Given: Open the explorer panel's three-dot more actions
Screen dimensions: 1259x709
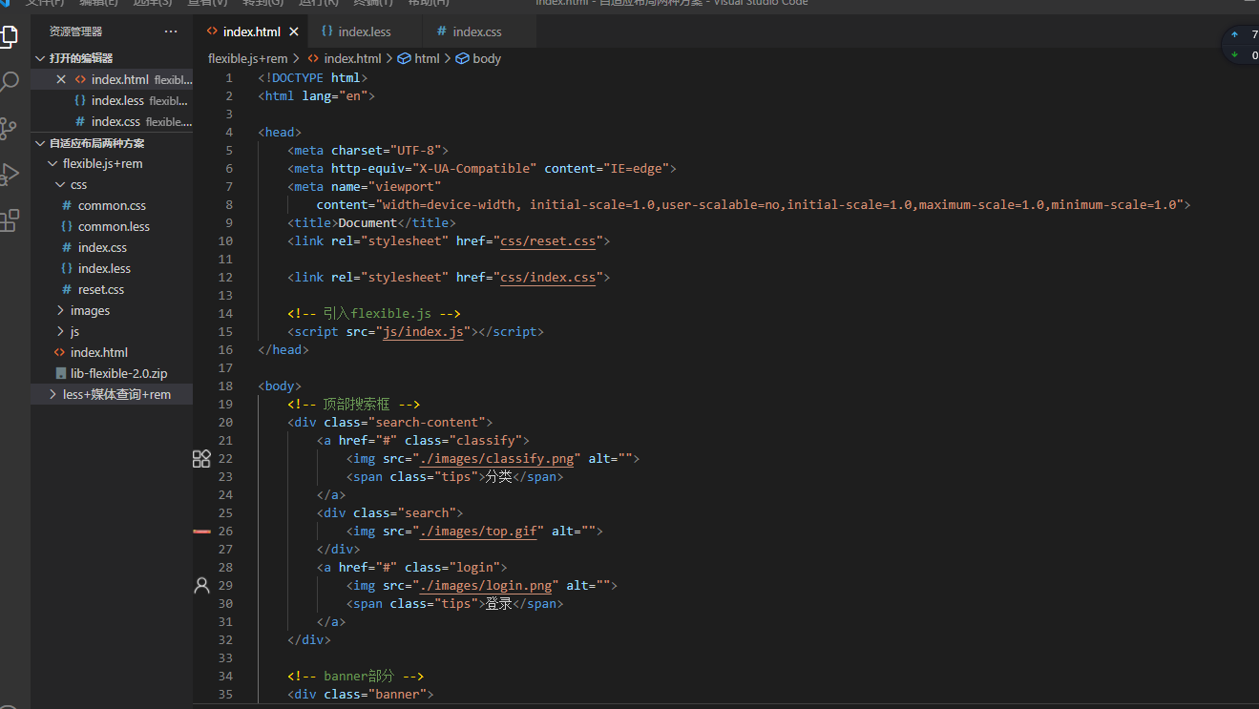Looking at the screenshot, I should point(171,31).
